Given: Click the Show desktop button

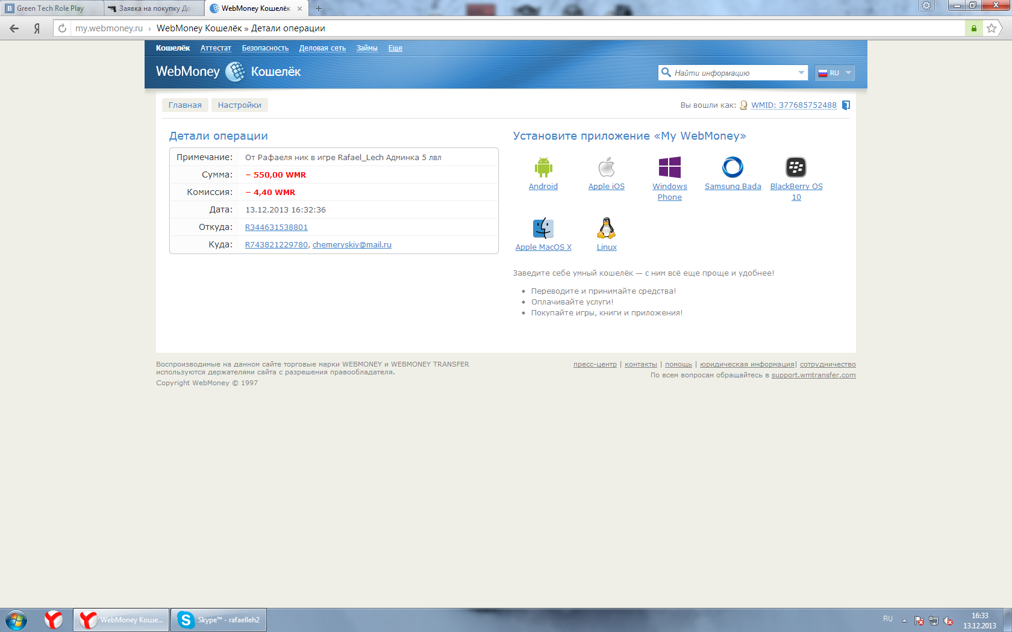Looking at the screenshot, I should tap(1007, 620).
